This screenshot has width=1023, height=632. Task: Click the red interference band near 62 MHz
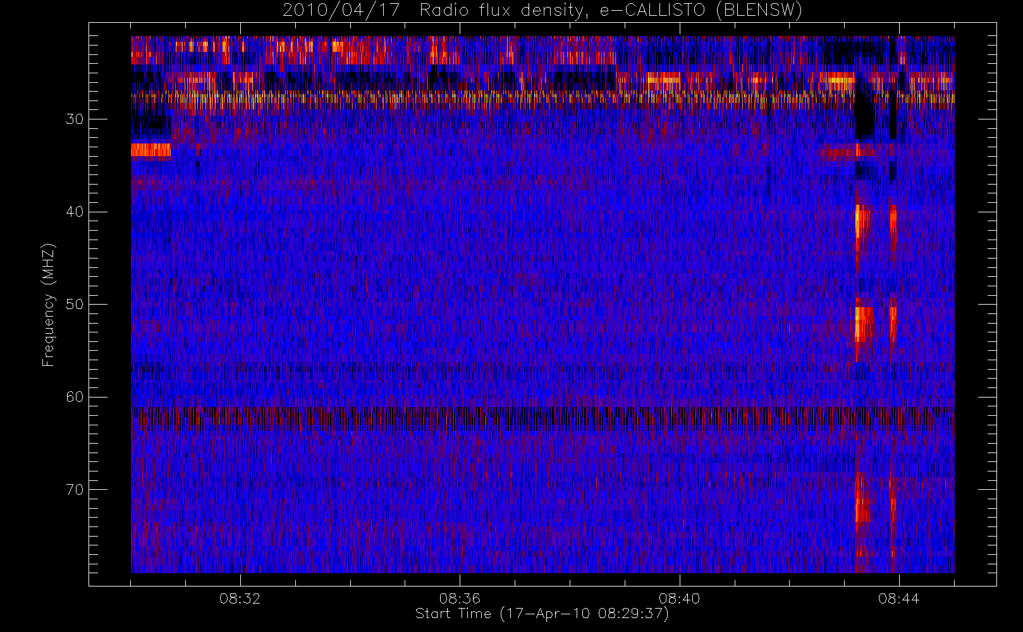[542, 418]
